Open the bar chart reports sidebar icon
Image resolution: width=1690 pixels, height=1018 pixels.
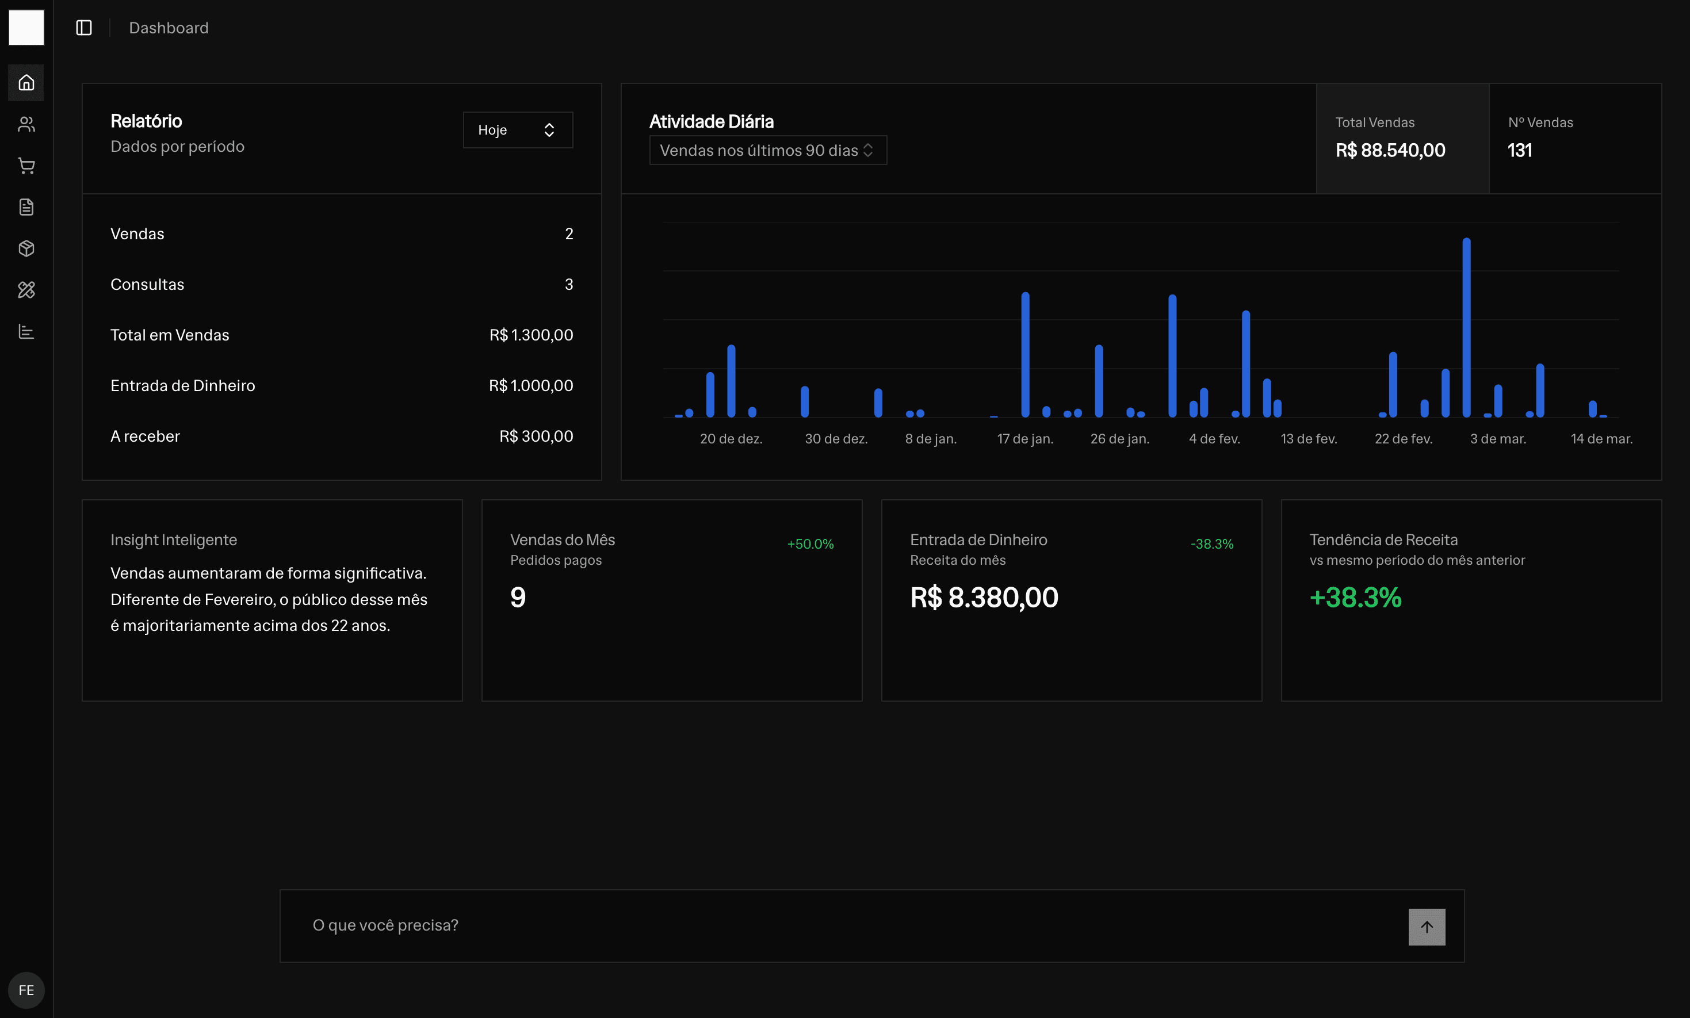26,332
